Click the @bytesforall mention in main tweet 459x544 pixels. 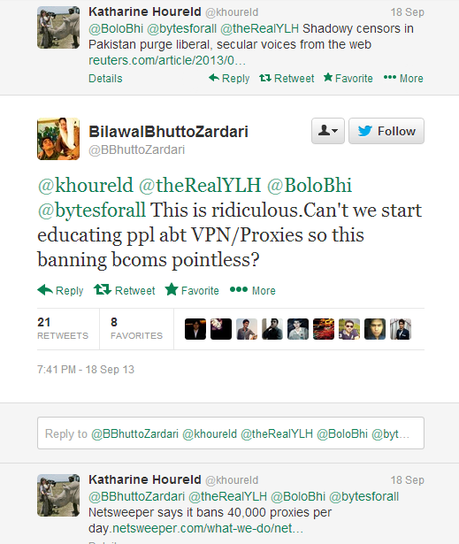[x=92, y=211]
